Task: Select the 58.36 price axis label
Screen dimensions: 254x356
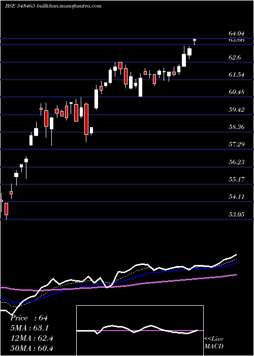Action: pos(237,127)
